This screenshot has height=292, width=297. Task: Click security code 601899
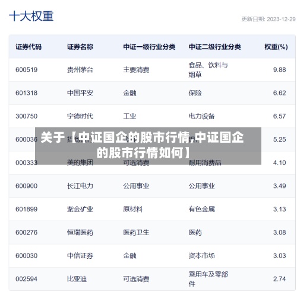(x=27, y=209)
